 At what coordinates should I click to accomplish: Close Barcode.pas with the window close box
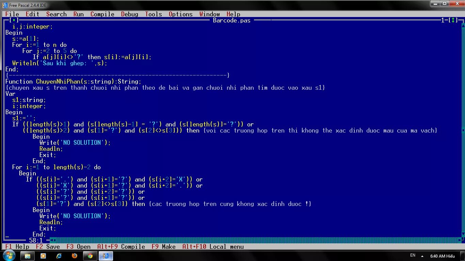(x=14, y=20)
